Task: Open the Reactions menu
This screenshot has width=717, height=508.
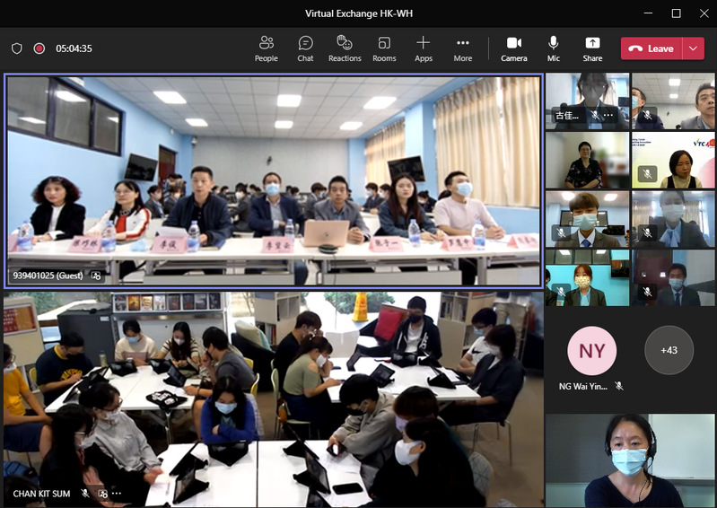Action: [x=345, y=48]
